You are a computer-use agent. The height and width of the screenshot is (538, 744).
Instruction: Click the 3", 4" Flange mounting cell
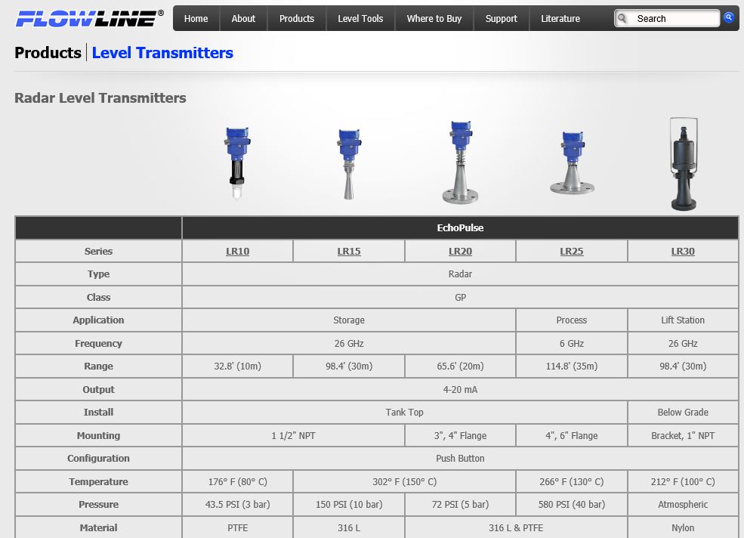pyautogui.click(x=460, y=435)
